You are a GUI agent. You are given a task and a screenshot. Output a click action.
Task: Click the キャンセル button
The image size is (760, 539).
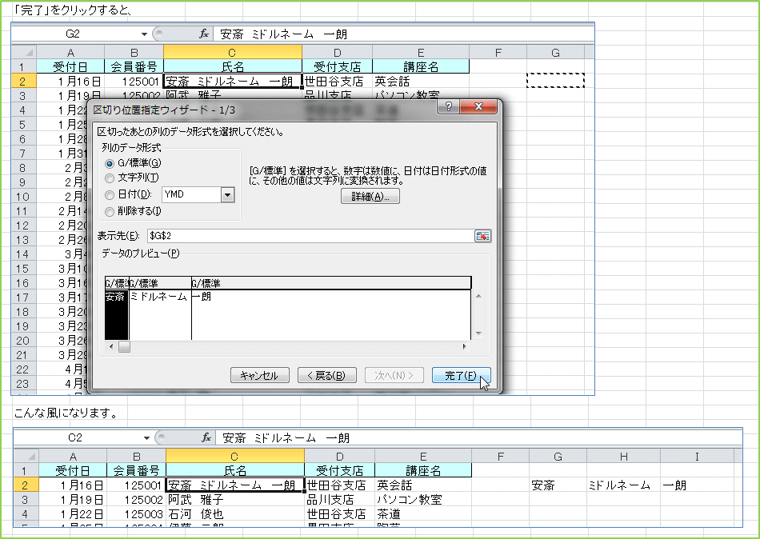tap(260, 376)
